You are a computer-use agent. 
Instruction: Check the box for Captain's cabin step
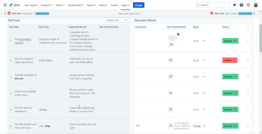[x=248, y=60]
